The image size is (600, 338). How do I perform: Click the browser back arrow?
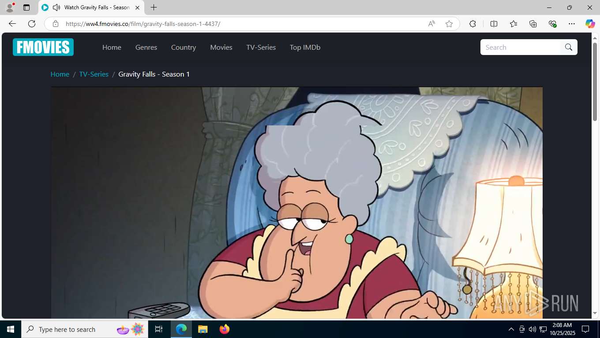(x=12, y=24)
